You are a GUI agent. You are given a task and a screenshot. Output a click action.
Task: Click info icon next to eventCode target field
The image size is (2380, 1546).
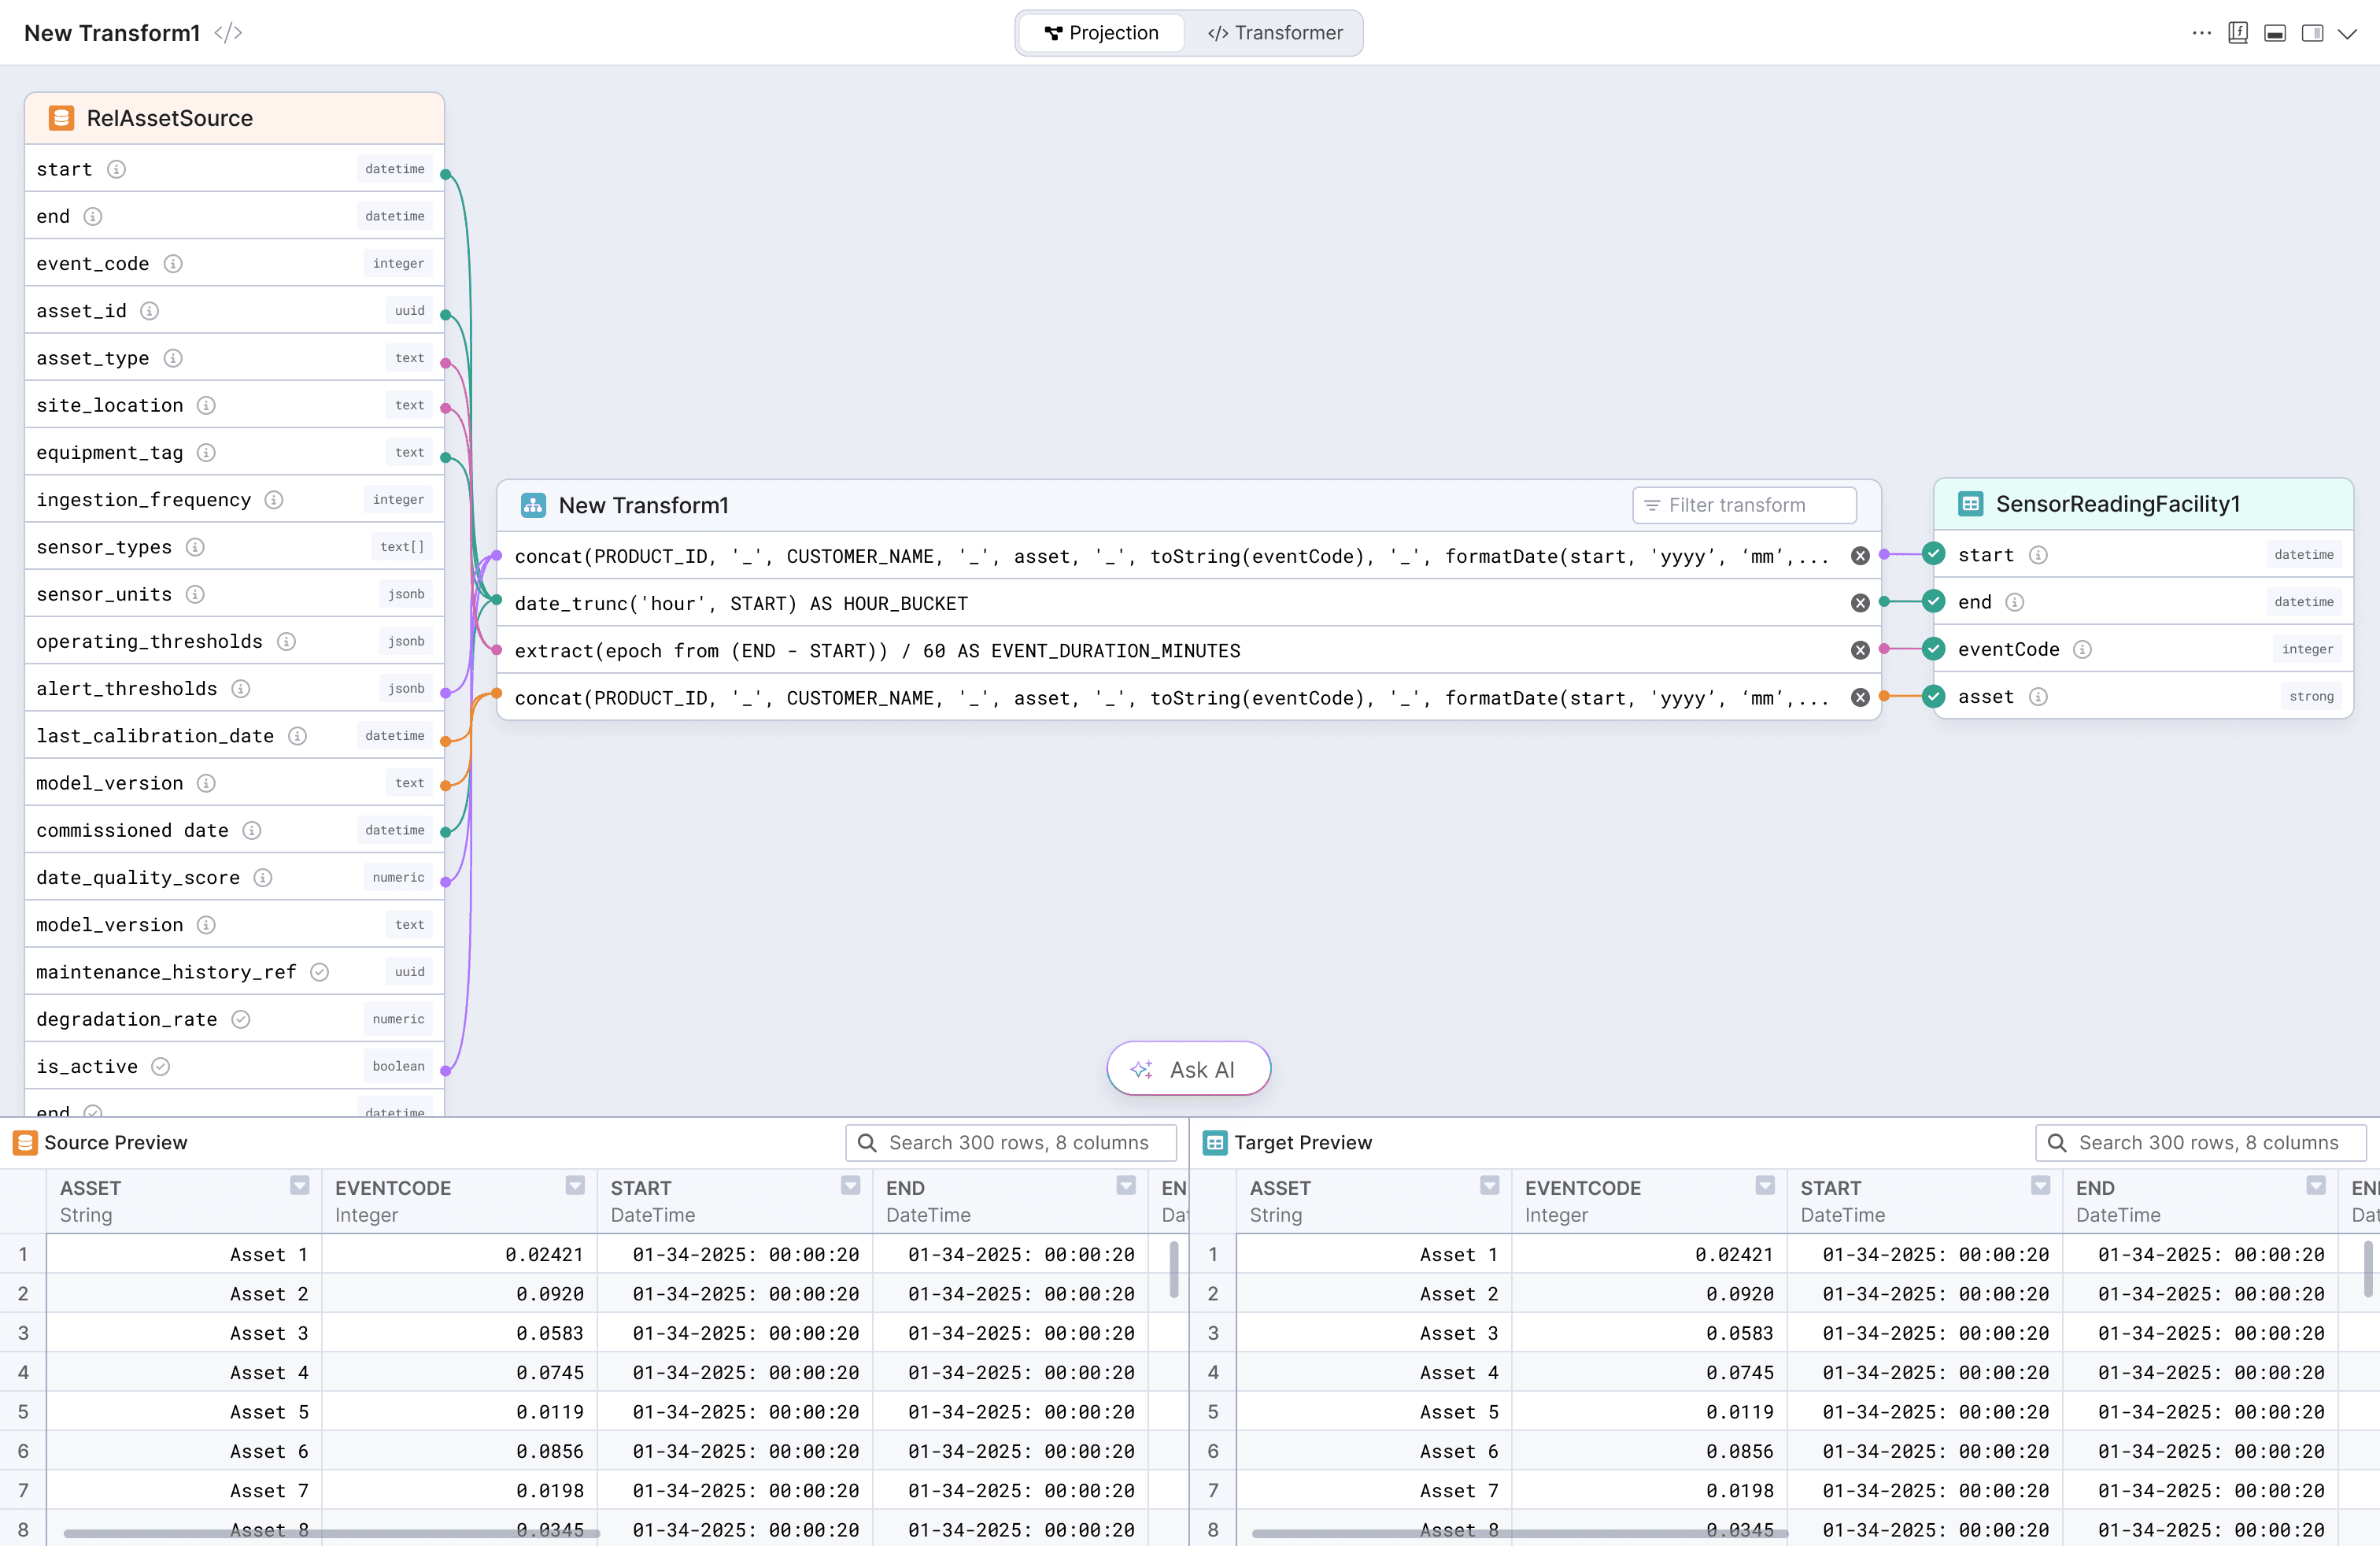(x=2082, y=650)
